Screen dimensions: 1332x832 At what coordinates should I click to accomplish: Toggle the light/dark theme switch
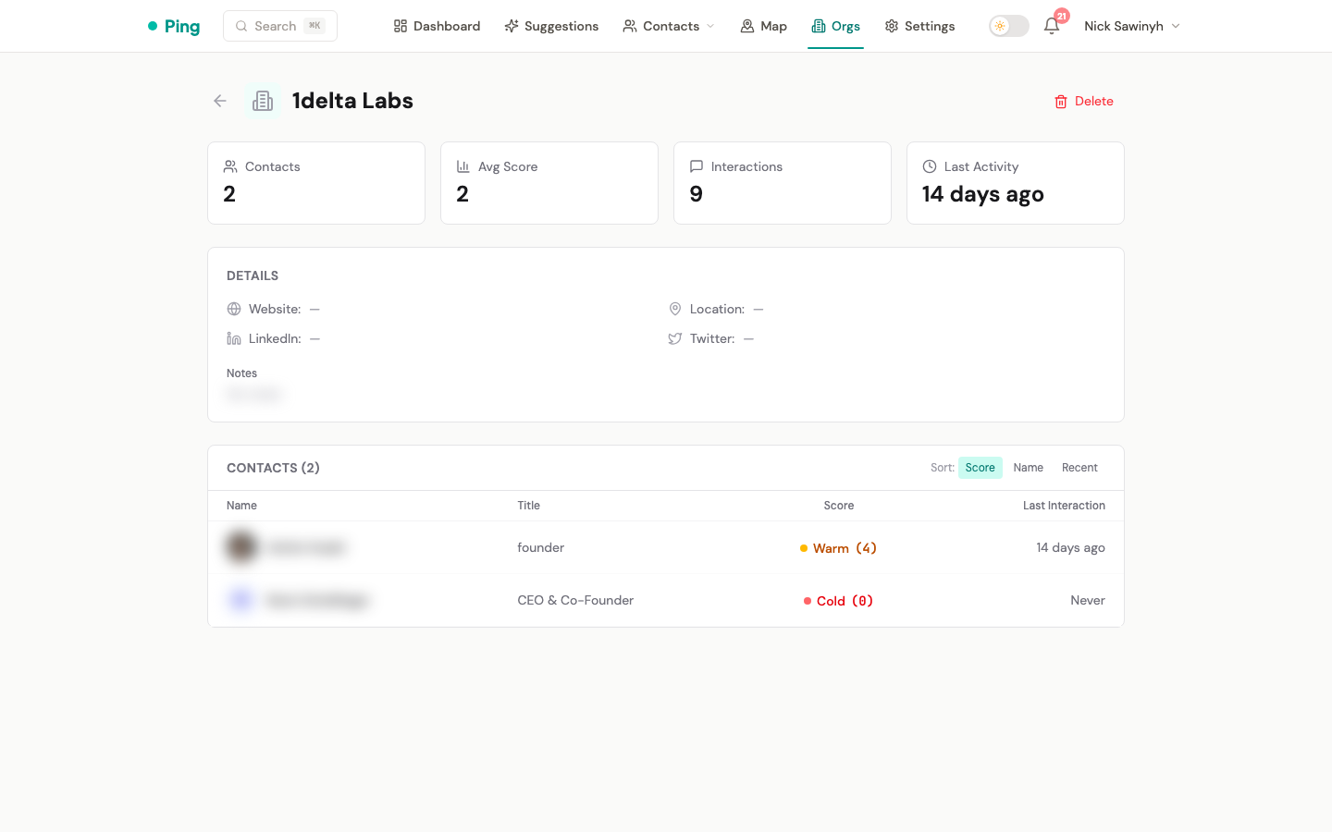[x=1009, y=26]
